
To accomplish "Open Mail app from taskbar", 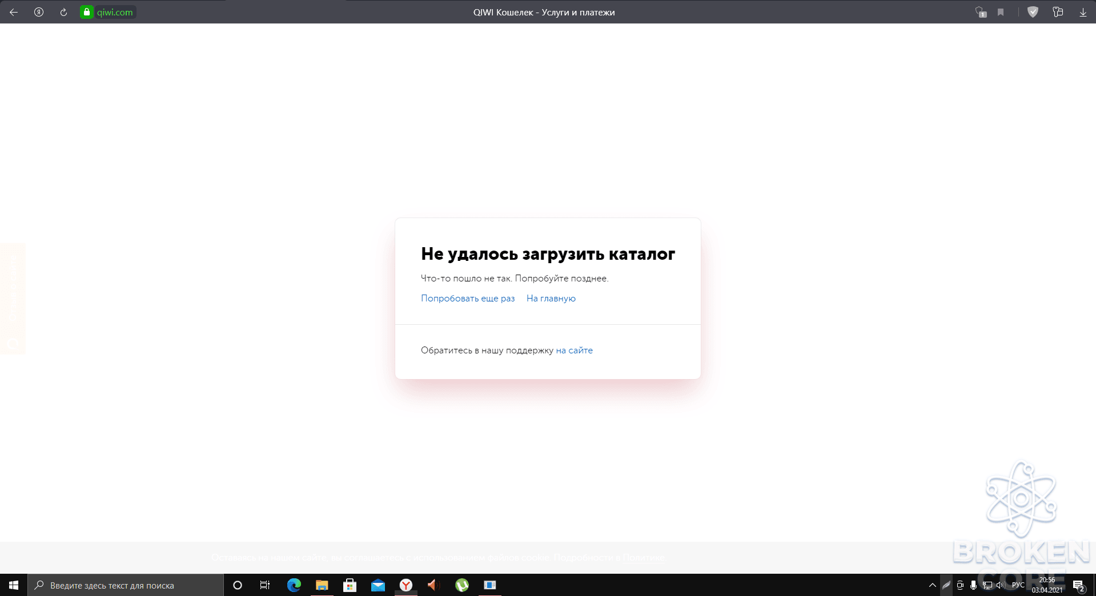I will click(378, 585).
